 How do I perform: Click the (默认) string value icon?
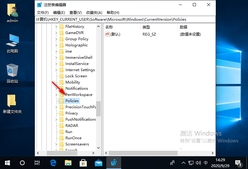tap(107, 34)
